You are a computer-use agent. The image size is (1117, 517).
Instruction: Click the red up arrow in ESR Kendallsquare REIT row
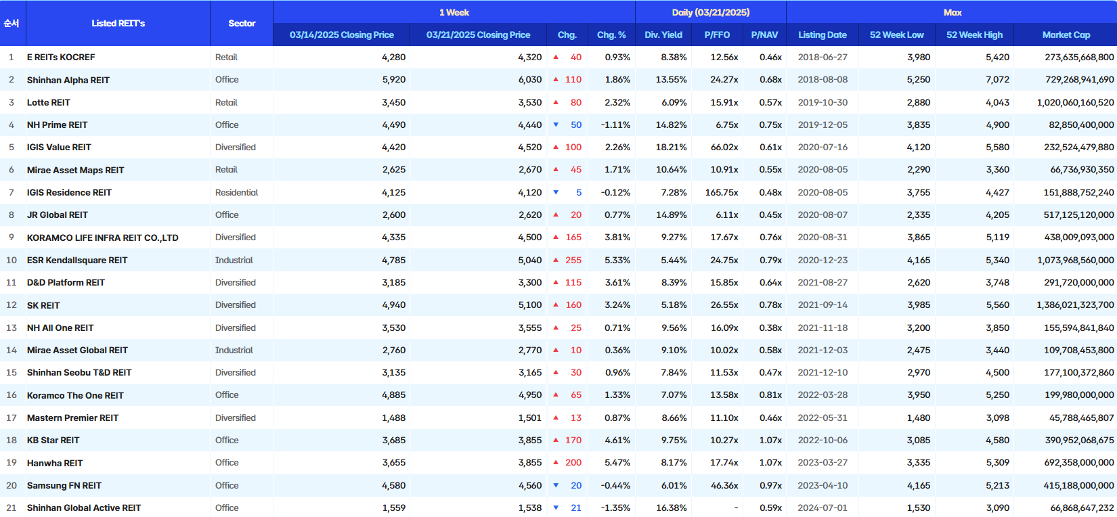coord(556,260)
